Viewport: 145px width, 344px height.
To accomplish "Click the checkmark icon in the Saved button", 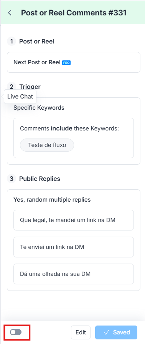I will (x=107, y=332).
